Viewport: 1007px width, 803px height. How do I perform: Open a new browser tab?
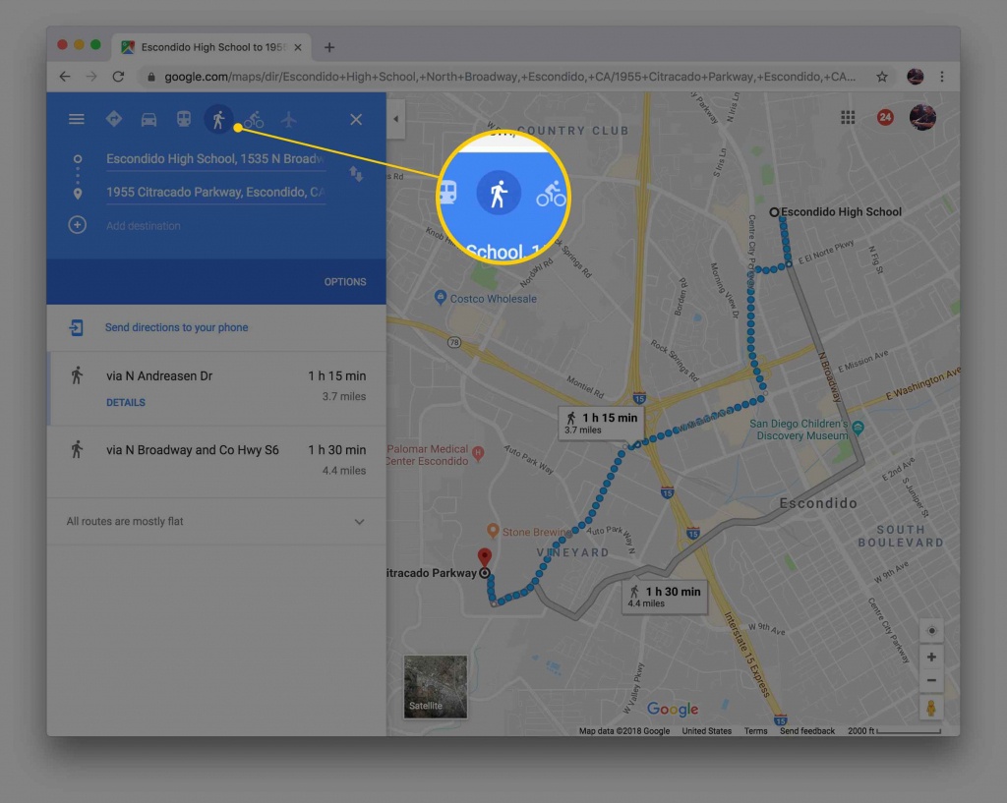[329, 47]
